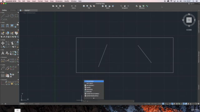This screenshot has height=112, width=200.
Task: Select the Line tool in Draw panel
Action: 3,16
